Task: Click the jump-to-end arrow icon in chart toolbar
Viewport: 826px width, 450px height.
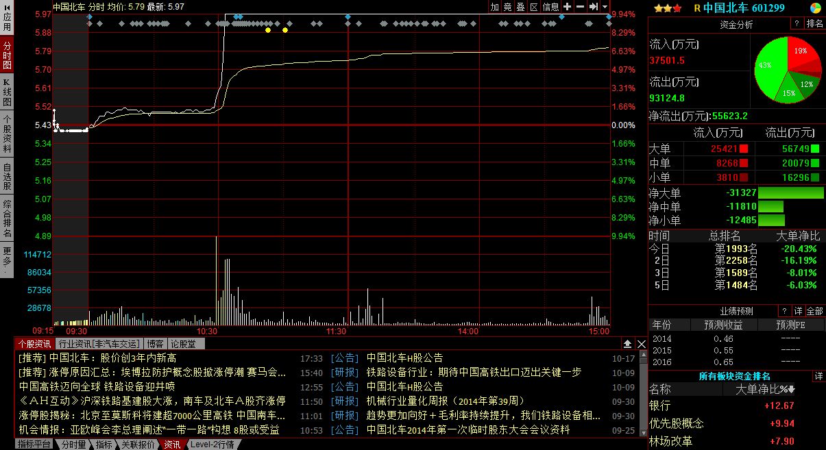Action: pyautogui.click(x=593, y=7)
